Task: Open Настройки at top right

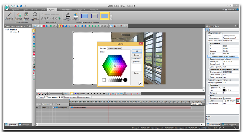Action: (230, 9)
